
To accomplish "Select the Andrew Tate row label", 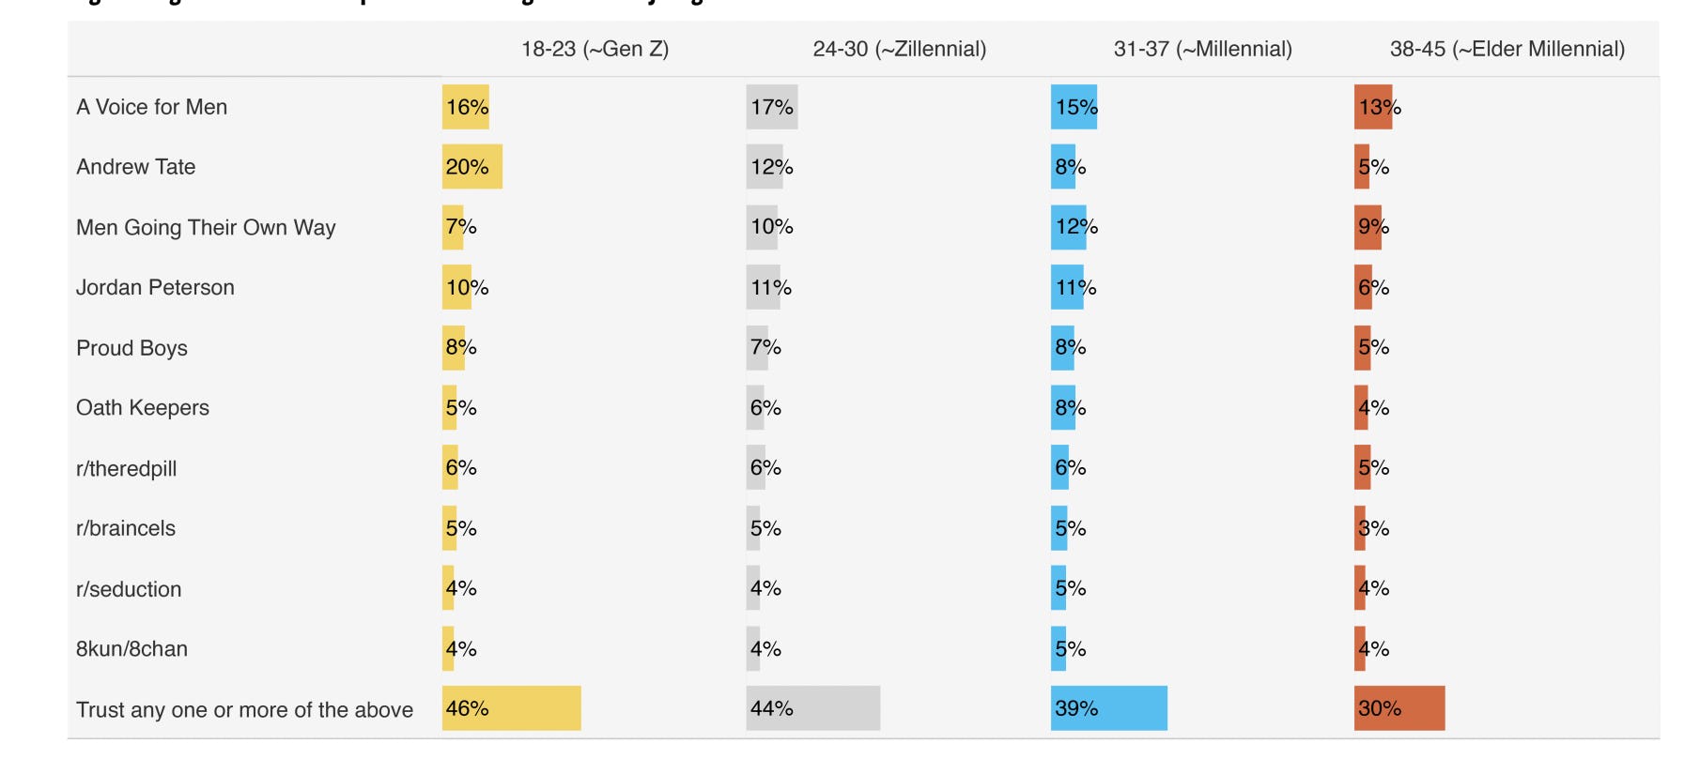I will pos(135,167).
